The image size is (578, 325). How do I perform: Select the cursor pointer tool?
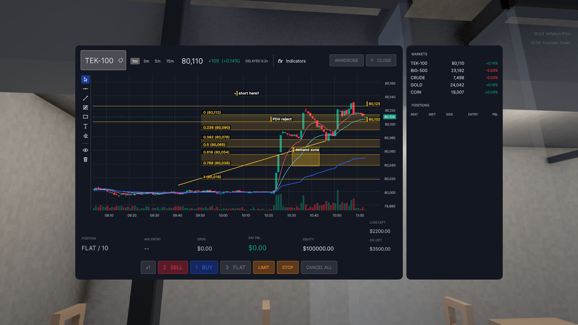point(85,79)
